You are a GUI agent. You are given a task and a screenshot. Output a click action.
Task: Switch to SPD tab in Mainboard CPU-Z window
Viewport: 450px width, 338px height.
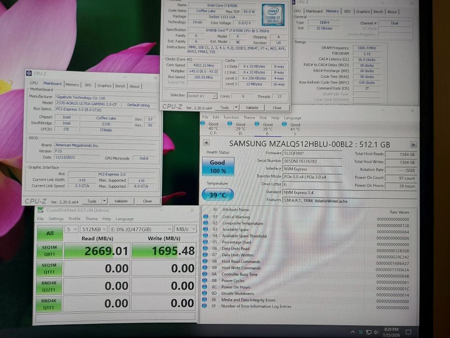coord(88,85)
